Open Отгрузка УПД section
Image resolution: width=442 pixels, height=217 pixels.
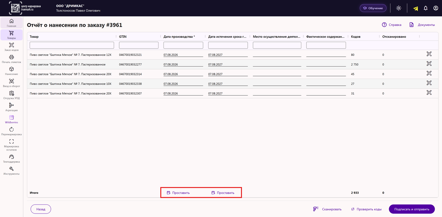pyautogui.click(x=11, y=95)
